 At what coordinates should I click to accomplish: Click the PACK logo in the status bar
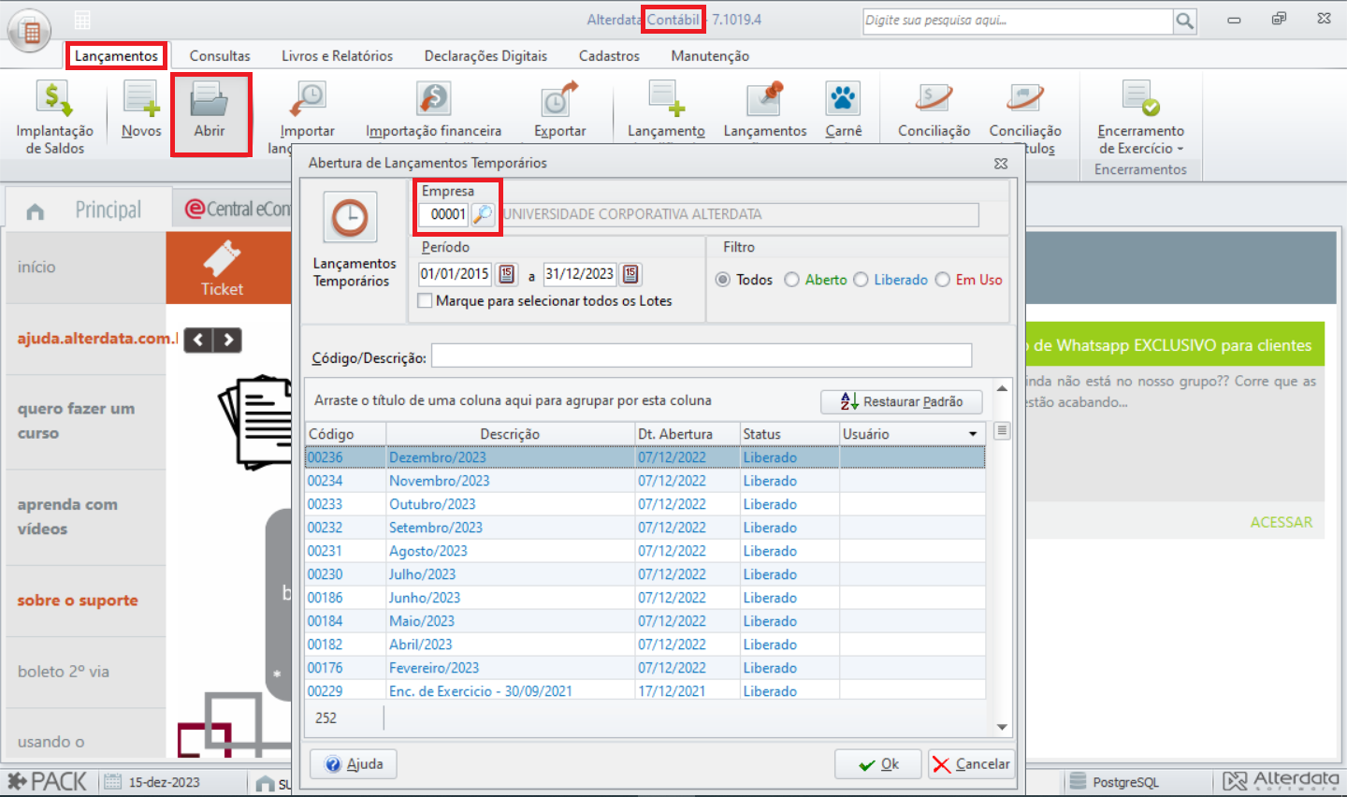48,782
